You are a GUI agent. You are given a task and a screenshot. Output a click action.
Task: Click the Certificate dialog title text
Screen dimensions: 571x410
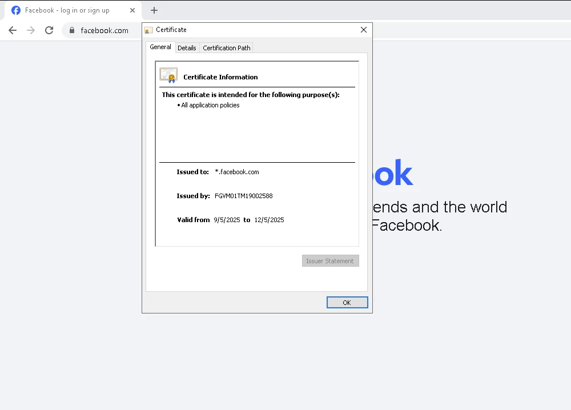coord(171,30)
